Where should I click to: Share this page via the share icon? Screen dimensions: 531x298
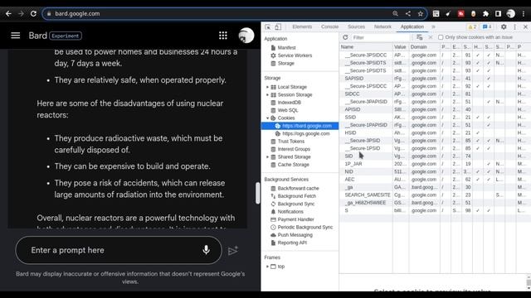click(407, 13)
